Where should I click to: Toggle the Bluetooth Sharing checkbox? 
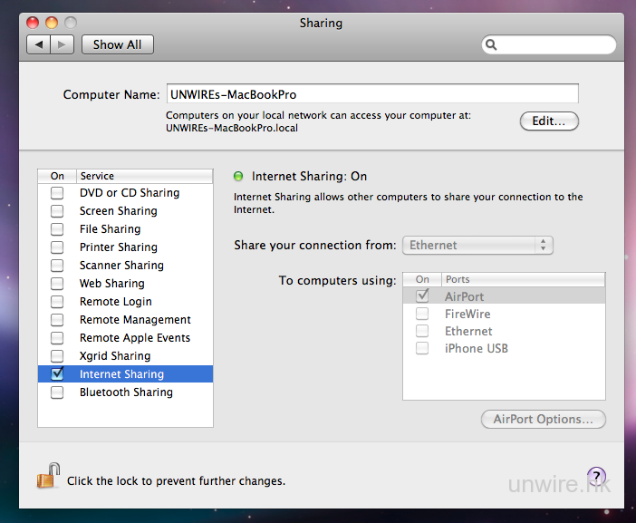57,392
